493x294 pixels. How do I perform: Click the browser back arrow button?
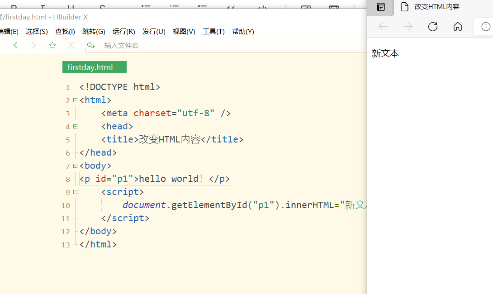pyautogui.click(x=383, y=26)
